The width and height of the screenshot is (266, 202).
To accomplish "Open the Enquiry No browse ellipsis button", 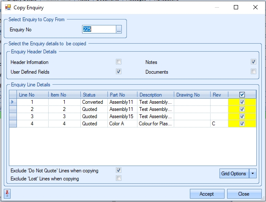I will pos(119,29).
